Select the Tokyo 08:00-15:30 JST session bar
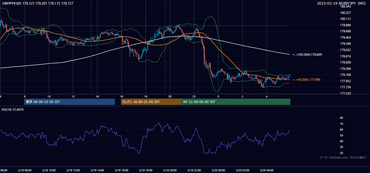 pyautogui.click(x=69, y=102)
